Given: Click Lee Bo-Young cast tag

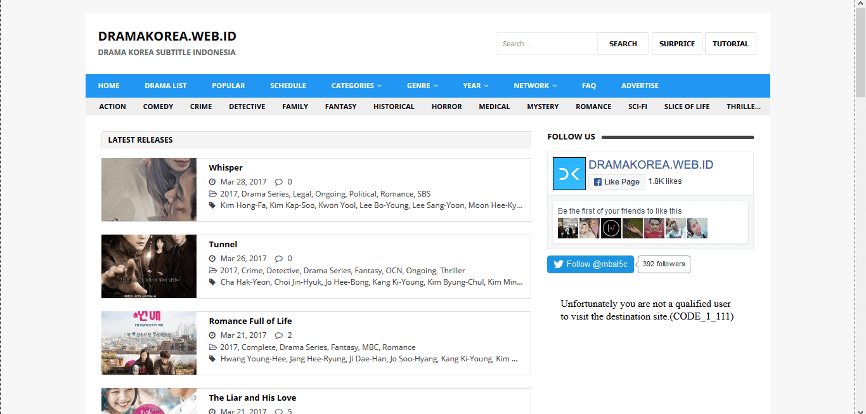Looking at the screenshot, I should pyautogui.click(x=384, y=205).
